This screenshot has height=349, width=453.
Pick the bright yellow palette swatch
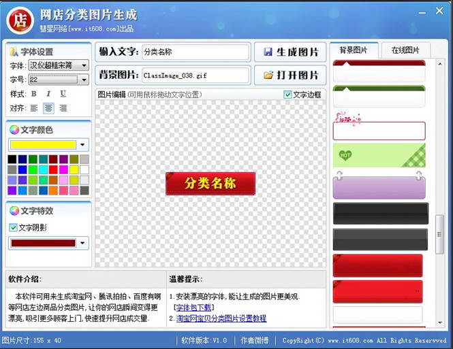click(74, 169)
